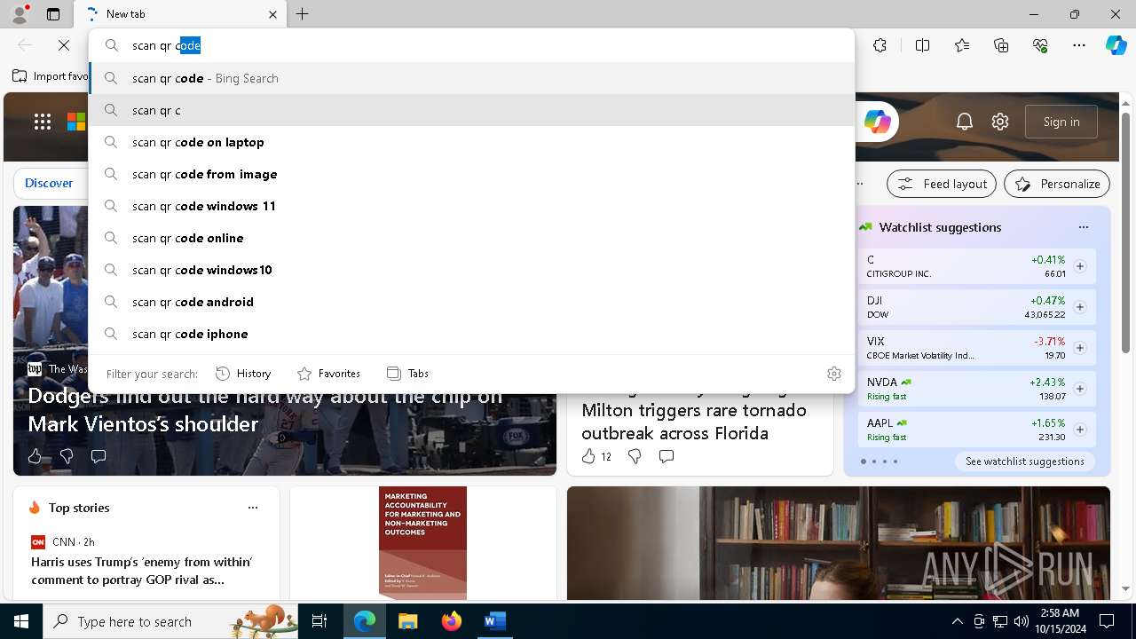Image resolution: width=1136 pixels, height=639 pixels.
Task: Like the Dodgers article
Action: 35,456
